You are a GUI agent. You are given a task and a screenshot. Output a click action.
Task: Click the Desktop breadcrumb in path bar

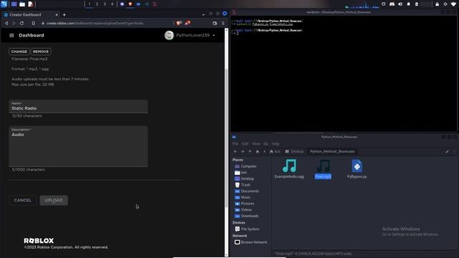pyautogui.click(x=295, y=151)
